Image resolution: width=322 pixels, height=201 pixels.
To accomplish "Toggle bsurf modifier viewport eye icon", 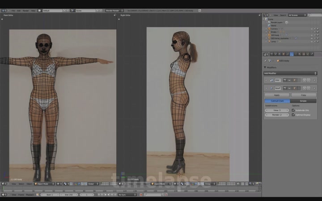I will point(289,88).
